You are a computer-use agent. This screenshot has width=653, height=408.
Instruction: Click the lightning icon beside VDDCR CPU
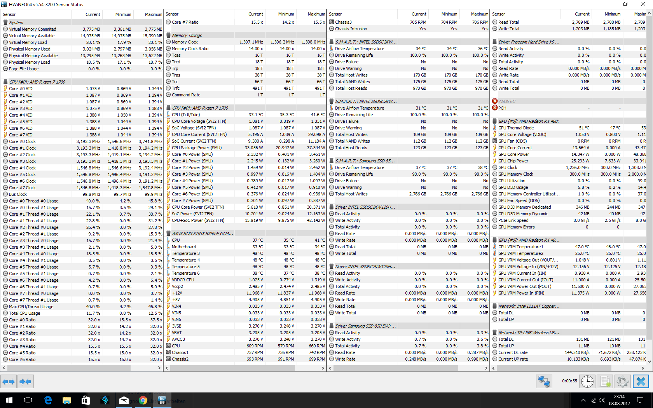coord(168,280)
